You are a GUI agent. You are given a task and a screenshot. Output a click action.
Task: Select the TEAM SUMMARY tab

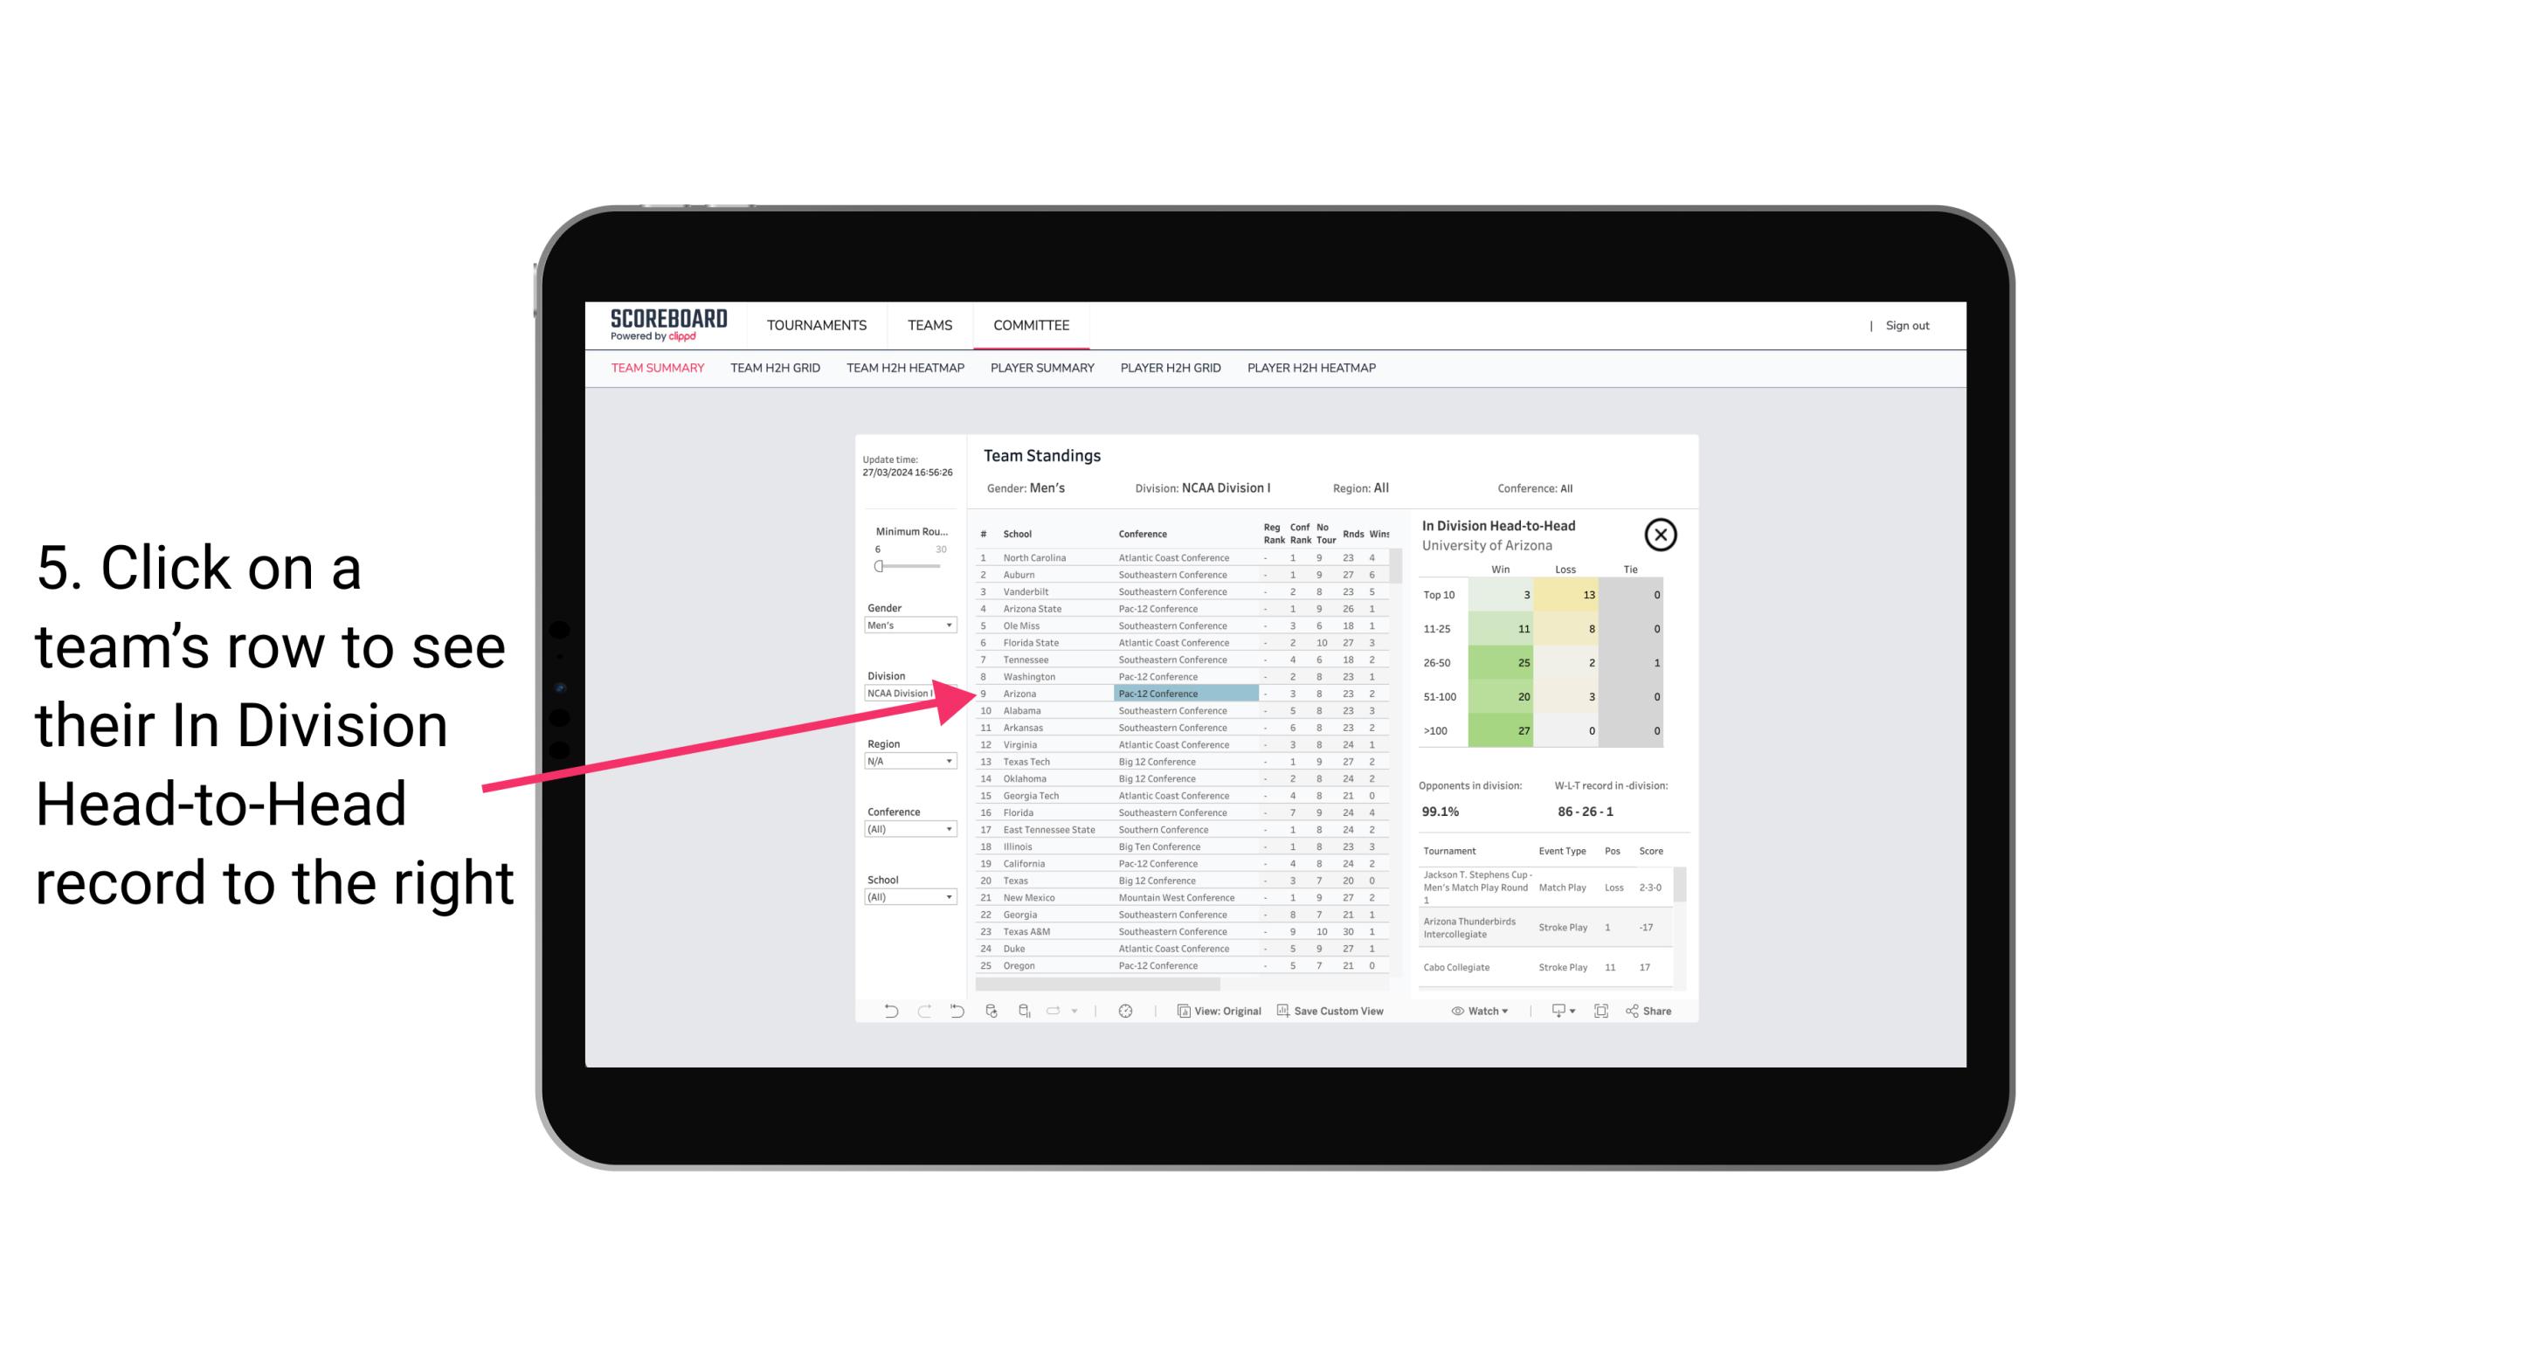point(659,367)
